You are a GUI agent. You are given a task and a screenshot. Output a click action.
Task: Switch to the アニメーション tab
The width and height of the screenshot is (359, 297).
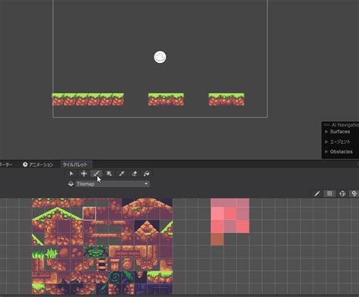pos(38,164)
